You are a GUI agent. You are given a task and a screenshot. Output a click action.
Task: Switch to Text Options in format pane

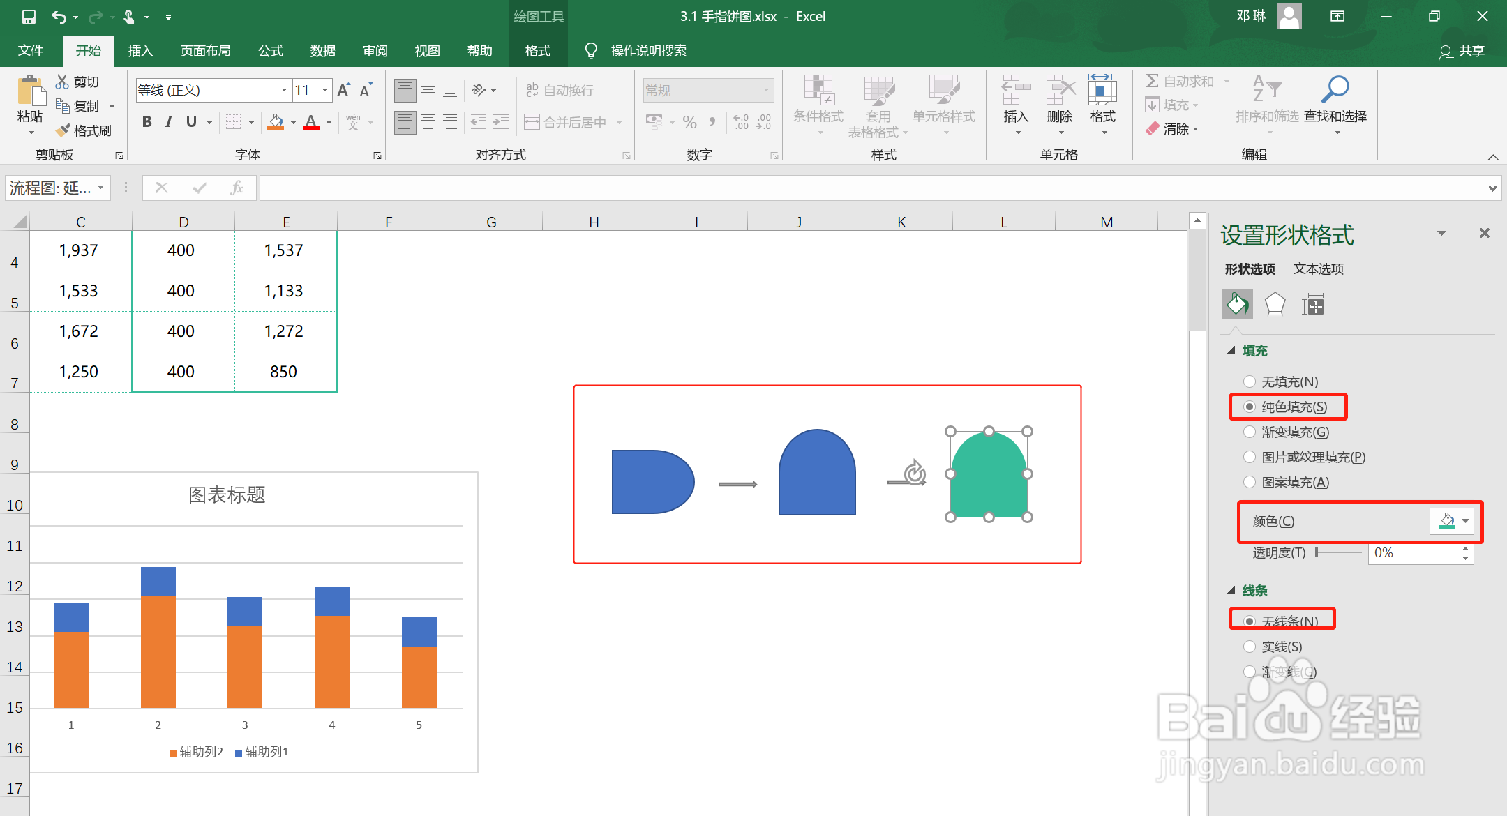[1318, 269]
